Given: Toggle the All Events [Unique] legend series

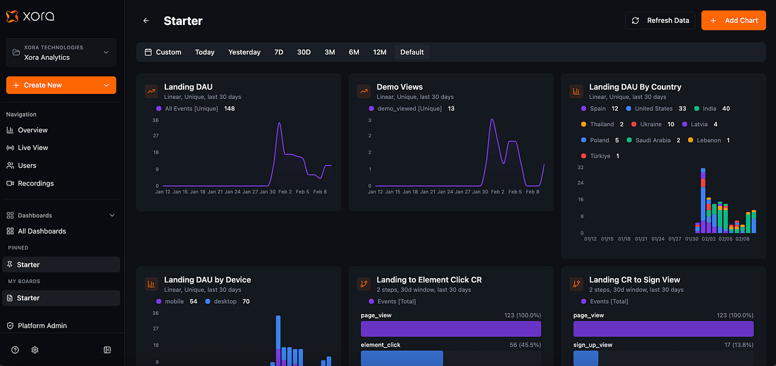Looking at the screenshot, I should tap(196, 109).
